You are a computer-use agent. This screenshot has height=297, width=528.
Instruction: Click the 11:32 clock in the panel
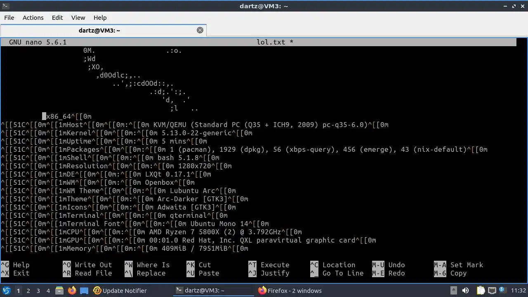pos(519,290)
